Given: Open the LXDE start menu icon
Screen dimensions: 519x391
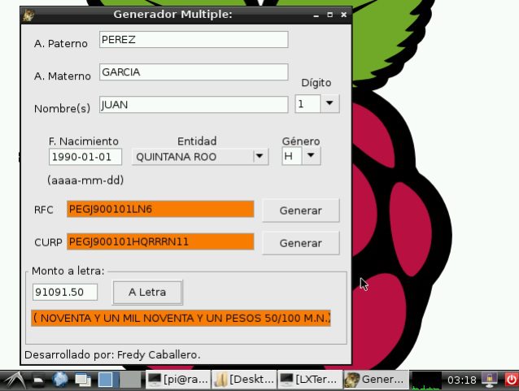Looking at the screenshot, I should pos(16,380).
